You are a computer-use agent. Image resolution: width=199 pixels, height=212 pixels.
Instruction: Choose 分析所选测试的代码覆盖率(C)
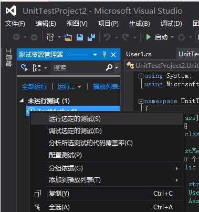click(x=107, y=143)
